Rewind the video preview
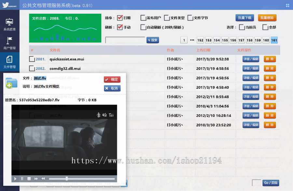 [43, 179]
